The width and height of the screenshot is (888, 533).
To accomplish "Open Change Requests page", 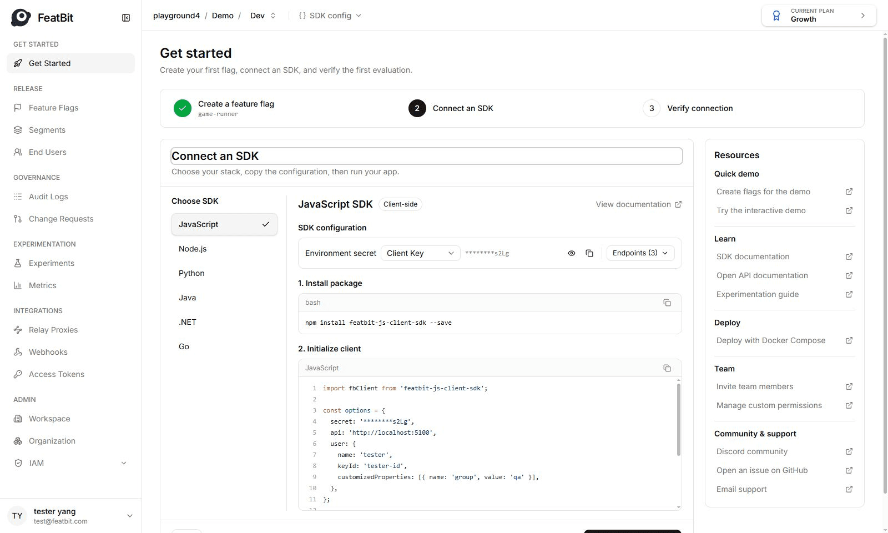I will 71,219.
